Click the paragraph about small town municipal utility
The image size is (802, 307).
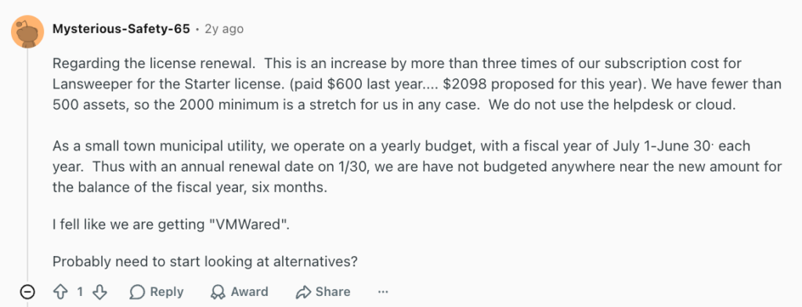point(417,167)
